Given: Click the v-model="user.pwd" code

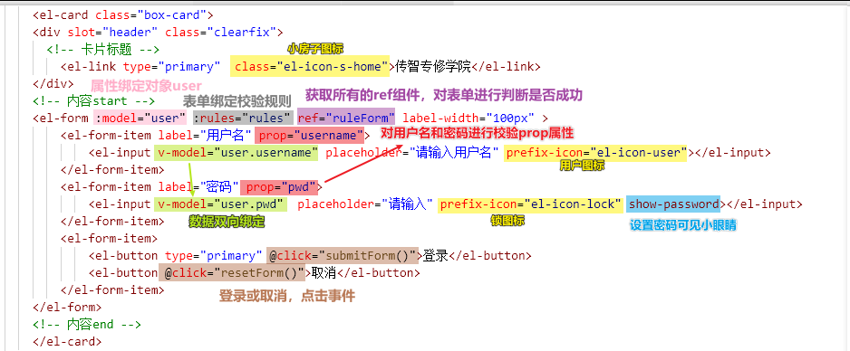Looking at the screenshot, I should [x=220, y=204].
